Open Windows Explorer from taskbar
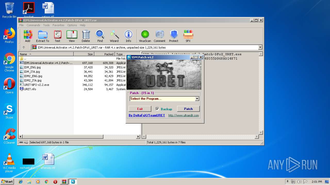 tap(29, 182)
